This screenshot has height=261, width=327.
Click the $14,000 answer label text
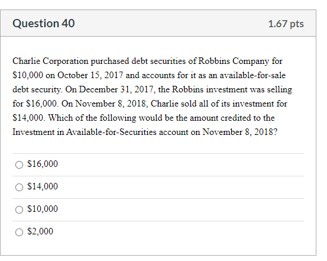43,186
